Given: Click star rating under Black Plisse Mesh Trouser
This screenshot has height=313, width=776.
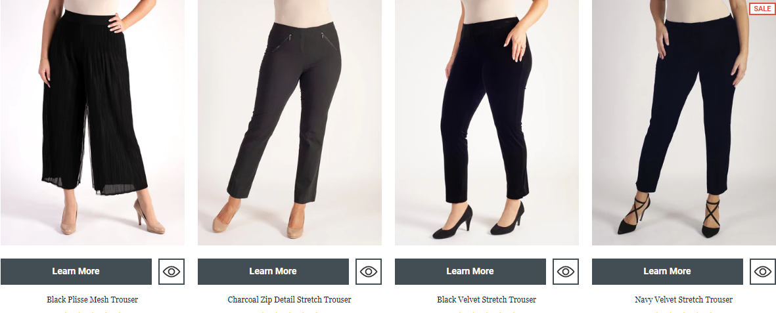Looking at the screenshot, I should pyautogui.click(x=93, y=312).
